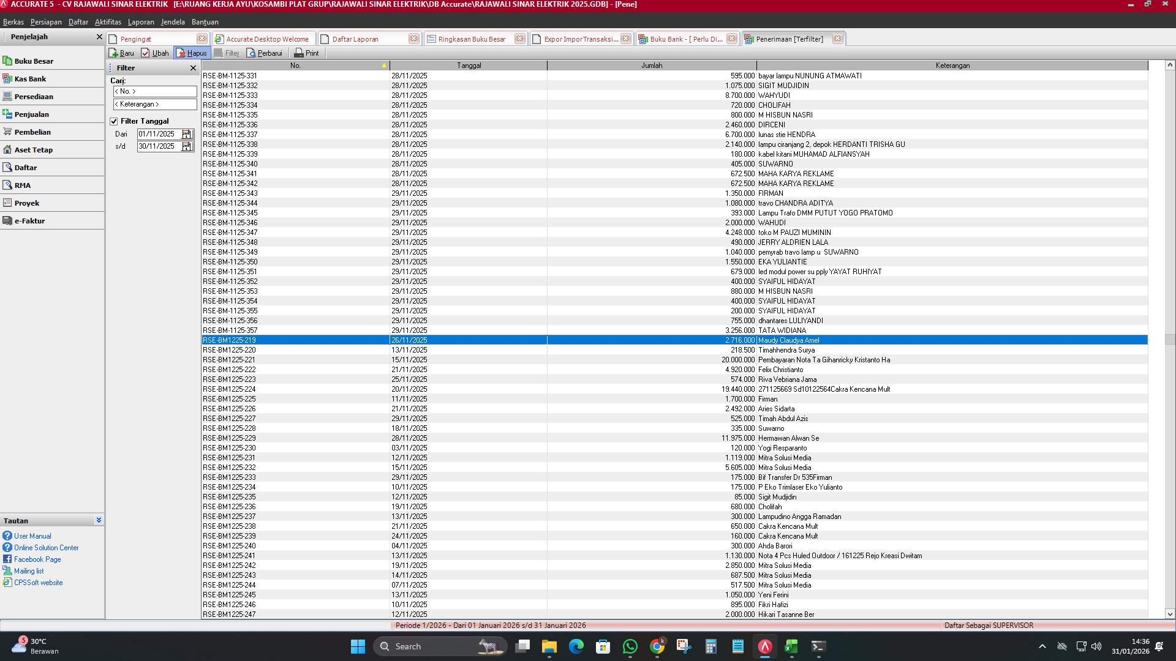Collapse the Tautan panel chevron

(99, 520)
